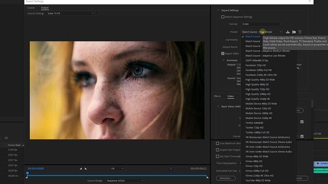Choose VR Over-Under Match Source Stereo Audio
This screenshot has height=184, width=328.
tap(269, 152)
